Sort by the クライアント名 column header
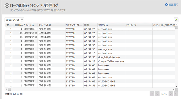 52,25
